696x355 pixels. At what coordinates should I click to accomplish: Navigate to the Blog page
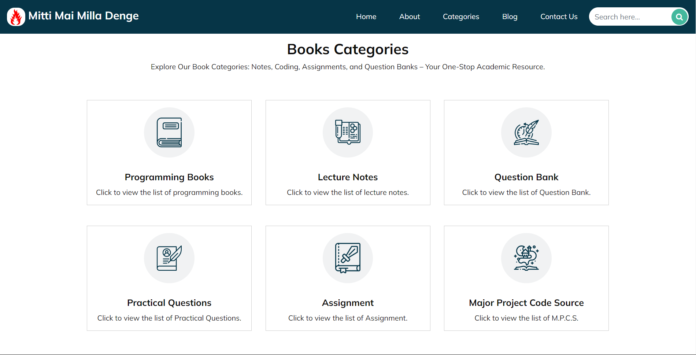pos(510,16)
